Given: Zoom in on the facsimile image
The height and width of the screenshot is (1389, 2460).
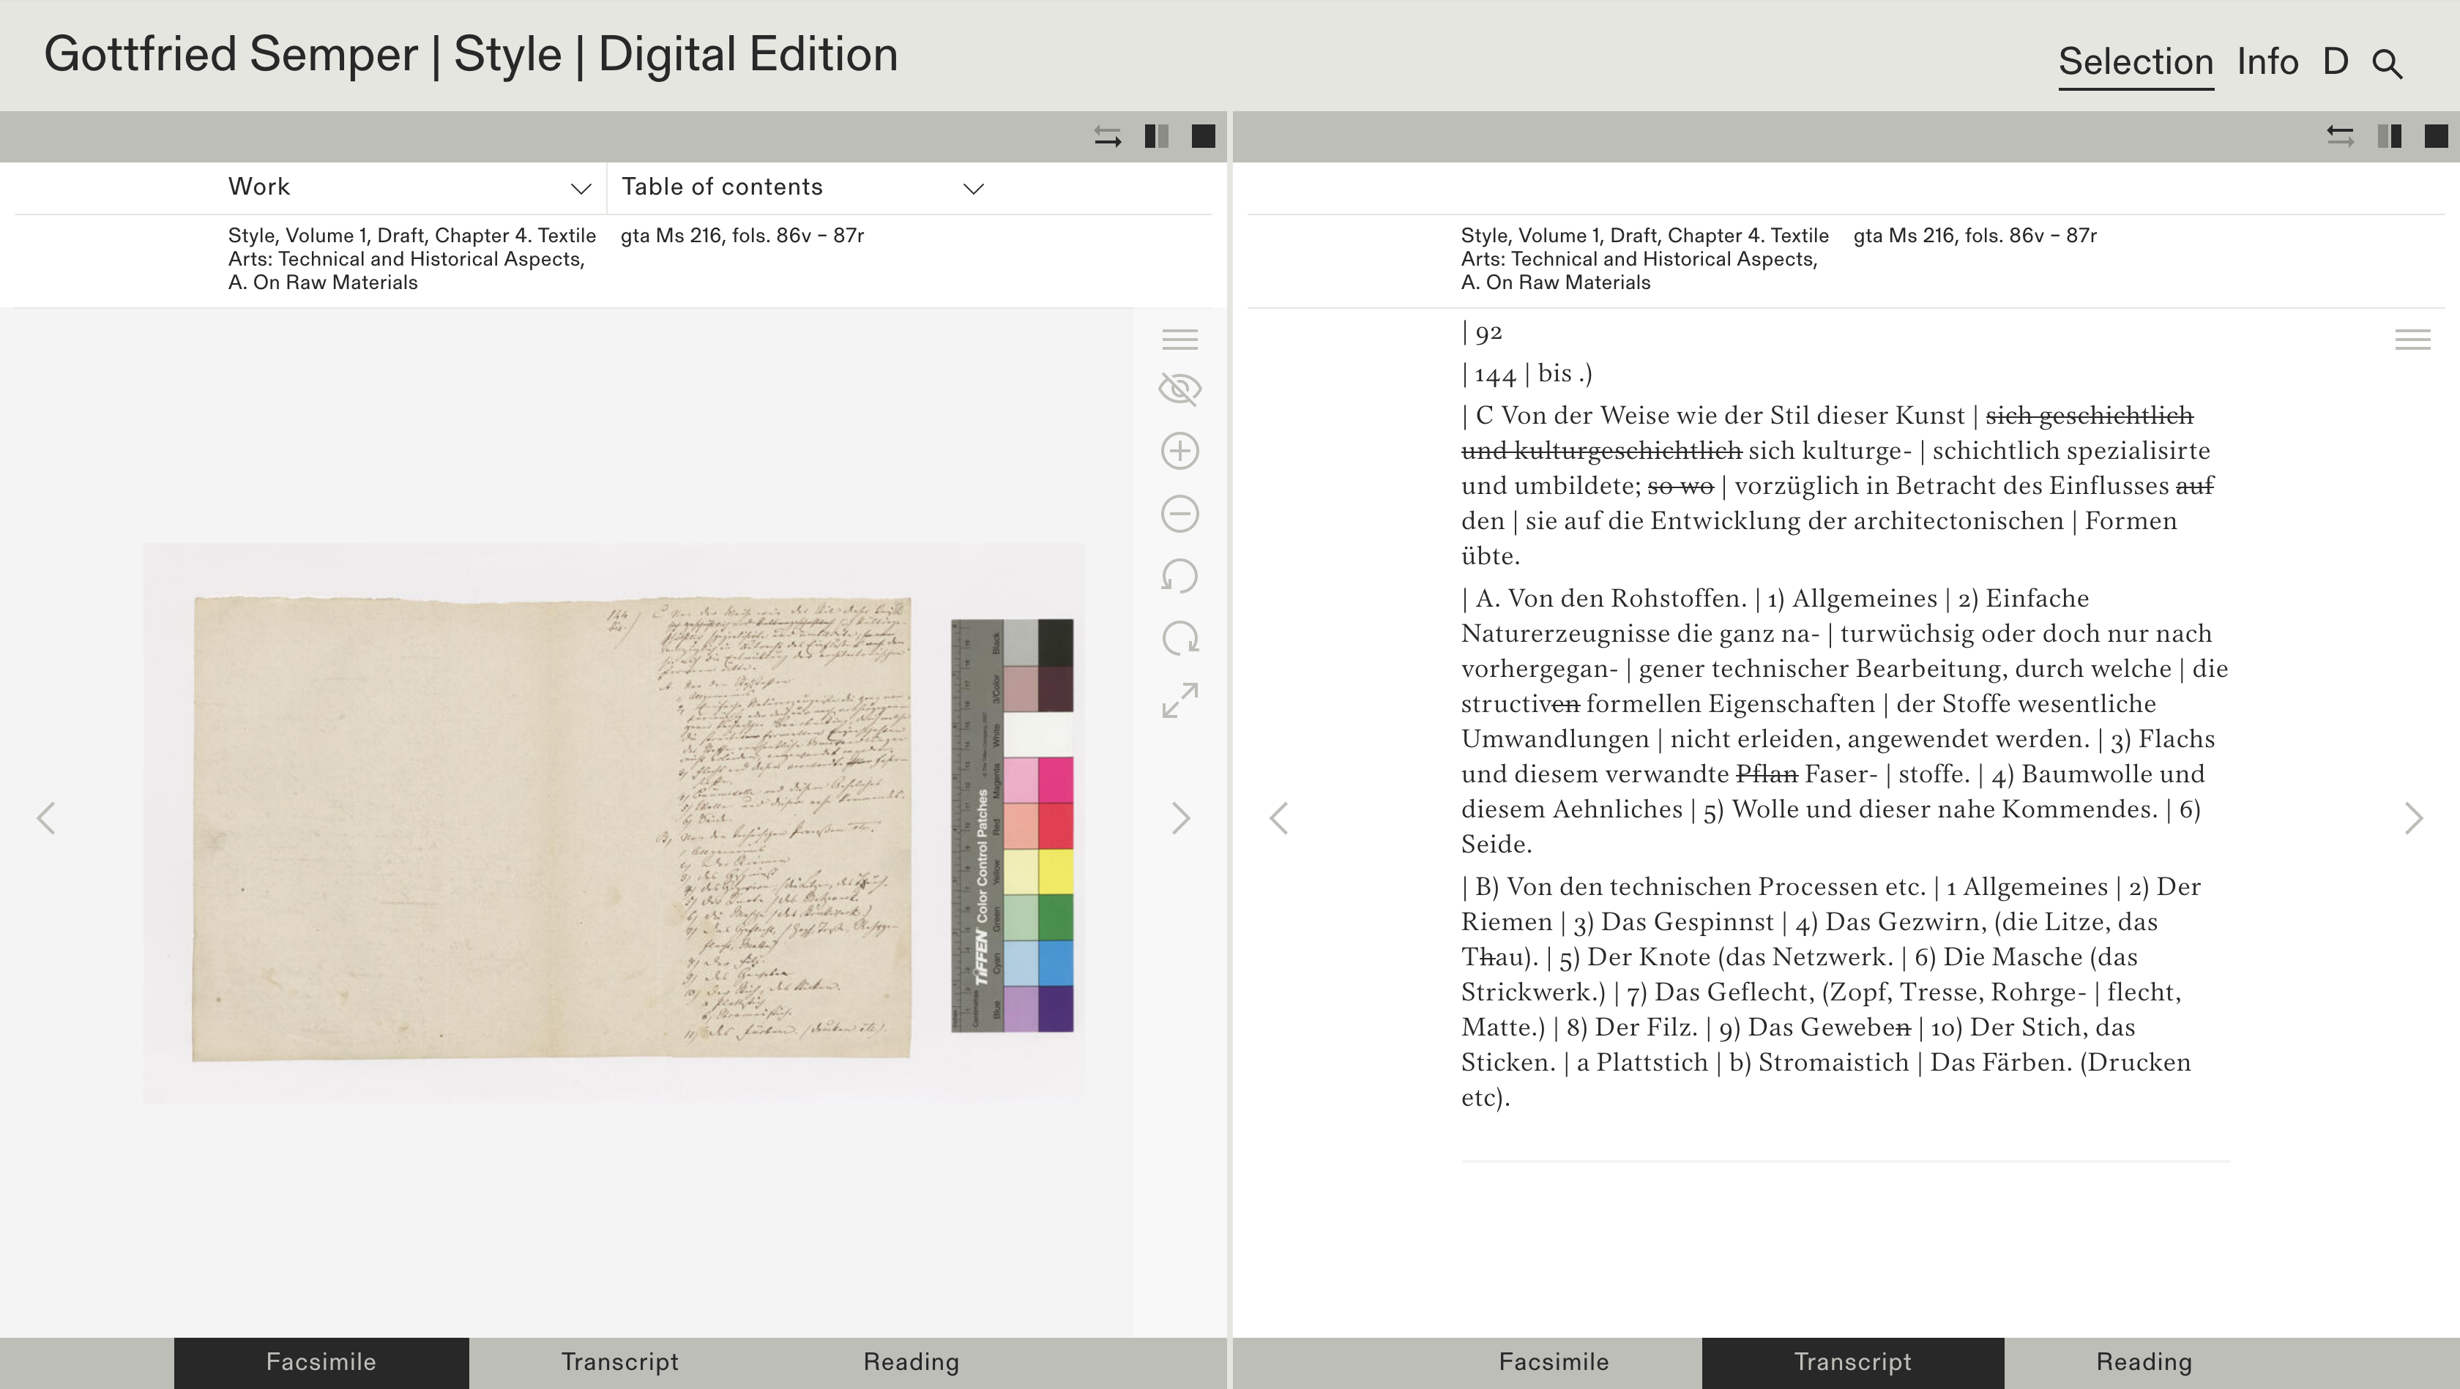Looking at the screenshot, I should point(1179,452).
